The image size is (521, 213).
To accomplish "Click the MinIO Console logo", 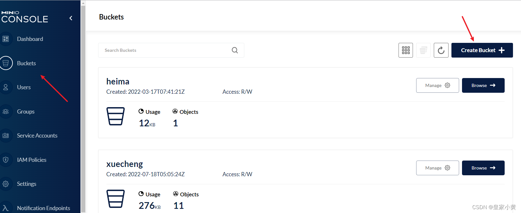I will tap(25, 17).
